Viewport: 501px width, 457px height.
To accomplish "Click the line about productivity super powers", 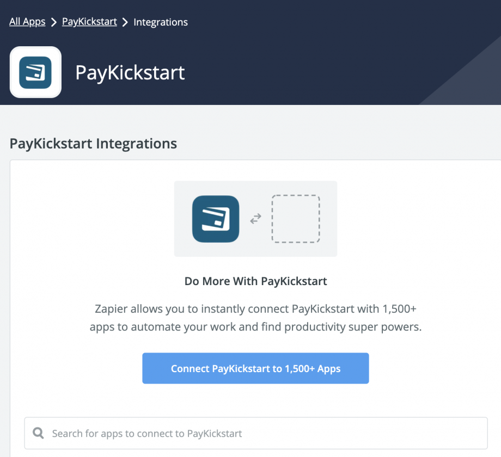I will [255, 328].
